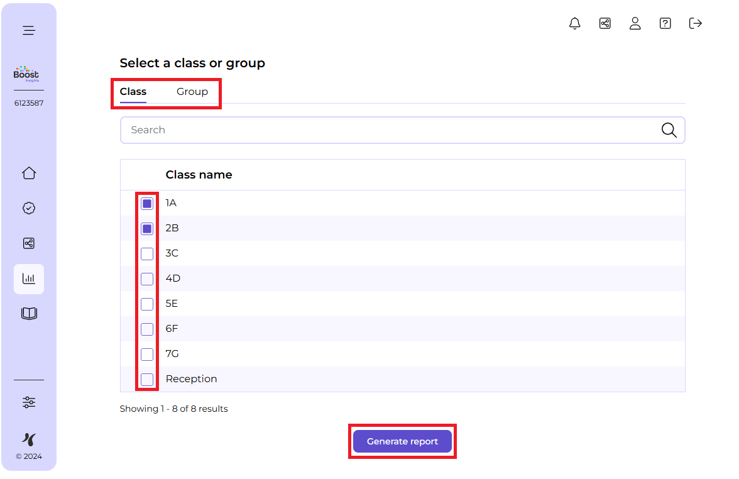
Task: Click the share icon in top bar
Action: 605,24
